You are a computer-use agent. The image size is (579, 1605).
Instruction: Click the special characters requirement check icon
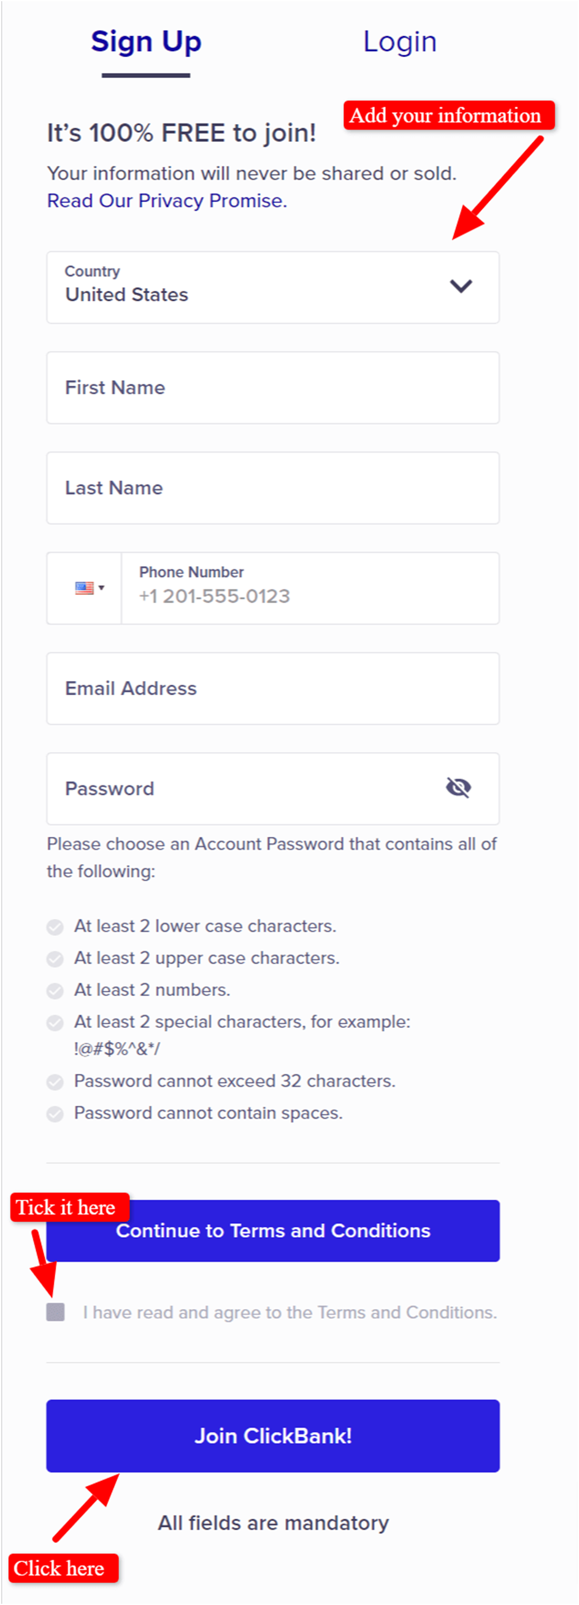point(55,1022)
